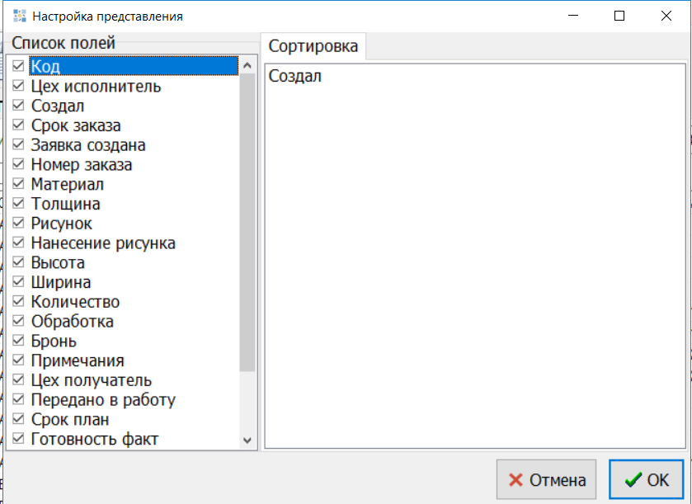The width and height of the screenshot is (692, 504).
Task: Select the Передано в работу item
Action: click(103, 400)
